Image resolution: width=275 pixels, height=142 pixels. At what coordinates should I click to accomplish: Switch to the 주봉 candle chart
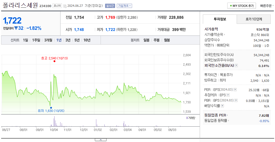(x=157, y=40)
